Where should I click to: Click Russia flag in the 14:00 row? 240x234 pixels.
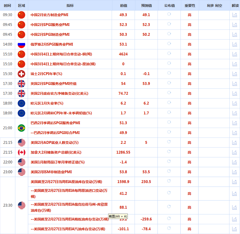(21, 44)
